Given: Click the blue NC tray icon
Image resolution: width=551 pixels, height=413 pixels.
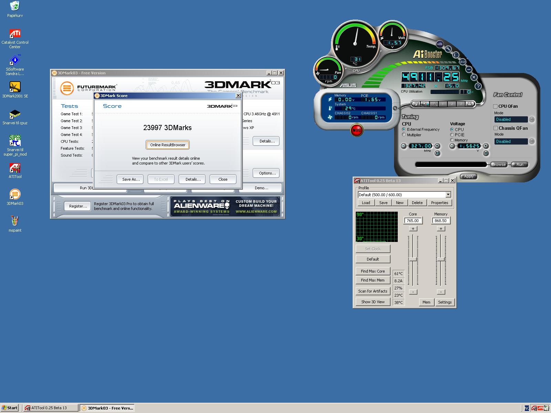Looking at the screenshot, I should coord(527,408).
